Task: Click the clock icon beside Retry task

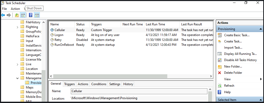Action: [52, 40]
